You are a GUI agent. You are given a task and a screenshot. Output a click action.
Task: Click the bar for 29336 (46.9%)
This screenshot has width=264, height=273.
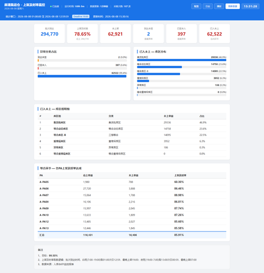click(182, 60)
